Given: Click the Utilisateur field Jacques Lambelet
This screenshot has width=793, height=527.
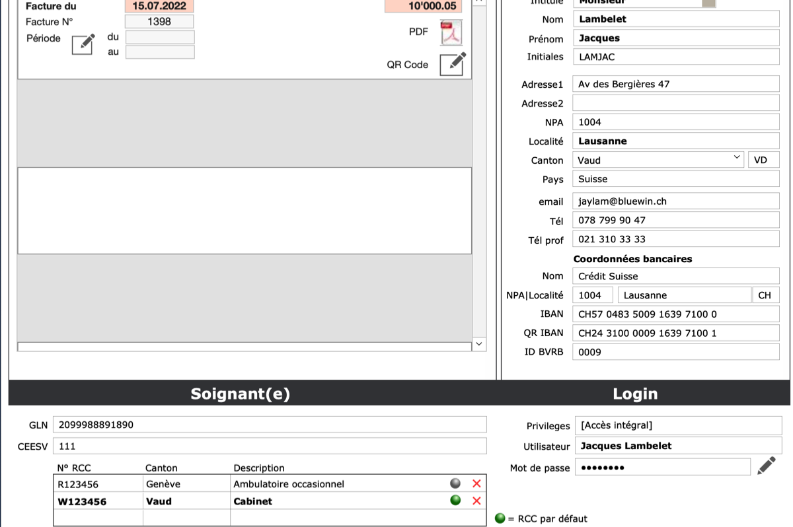Looking at the screenshot, I should click(x=678, y=446).
